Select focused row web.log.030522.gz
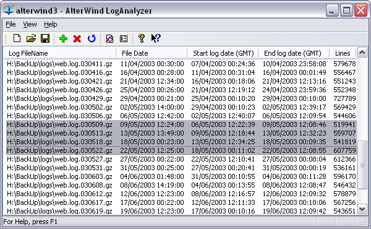371x229 pixels. pyautogui.click(x=181, y=150)
